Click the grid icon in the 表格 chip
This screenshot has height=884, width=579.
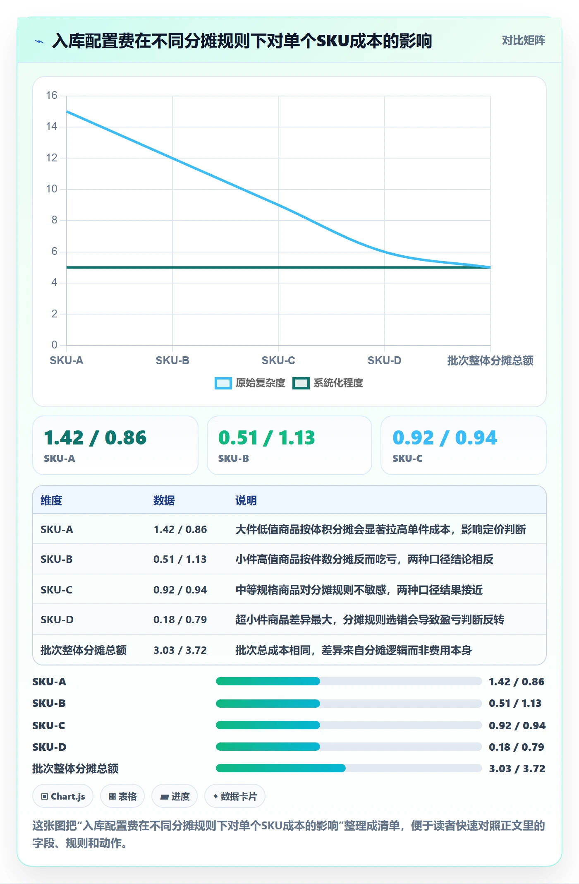112,797
